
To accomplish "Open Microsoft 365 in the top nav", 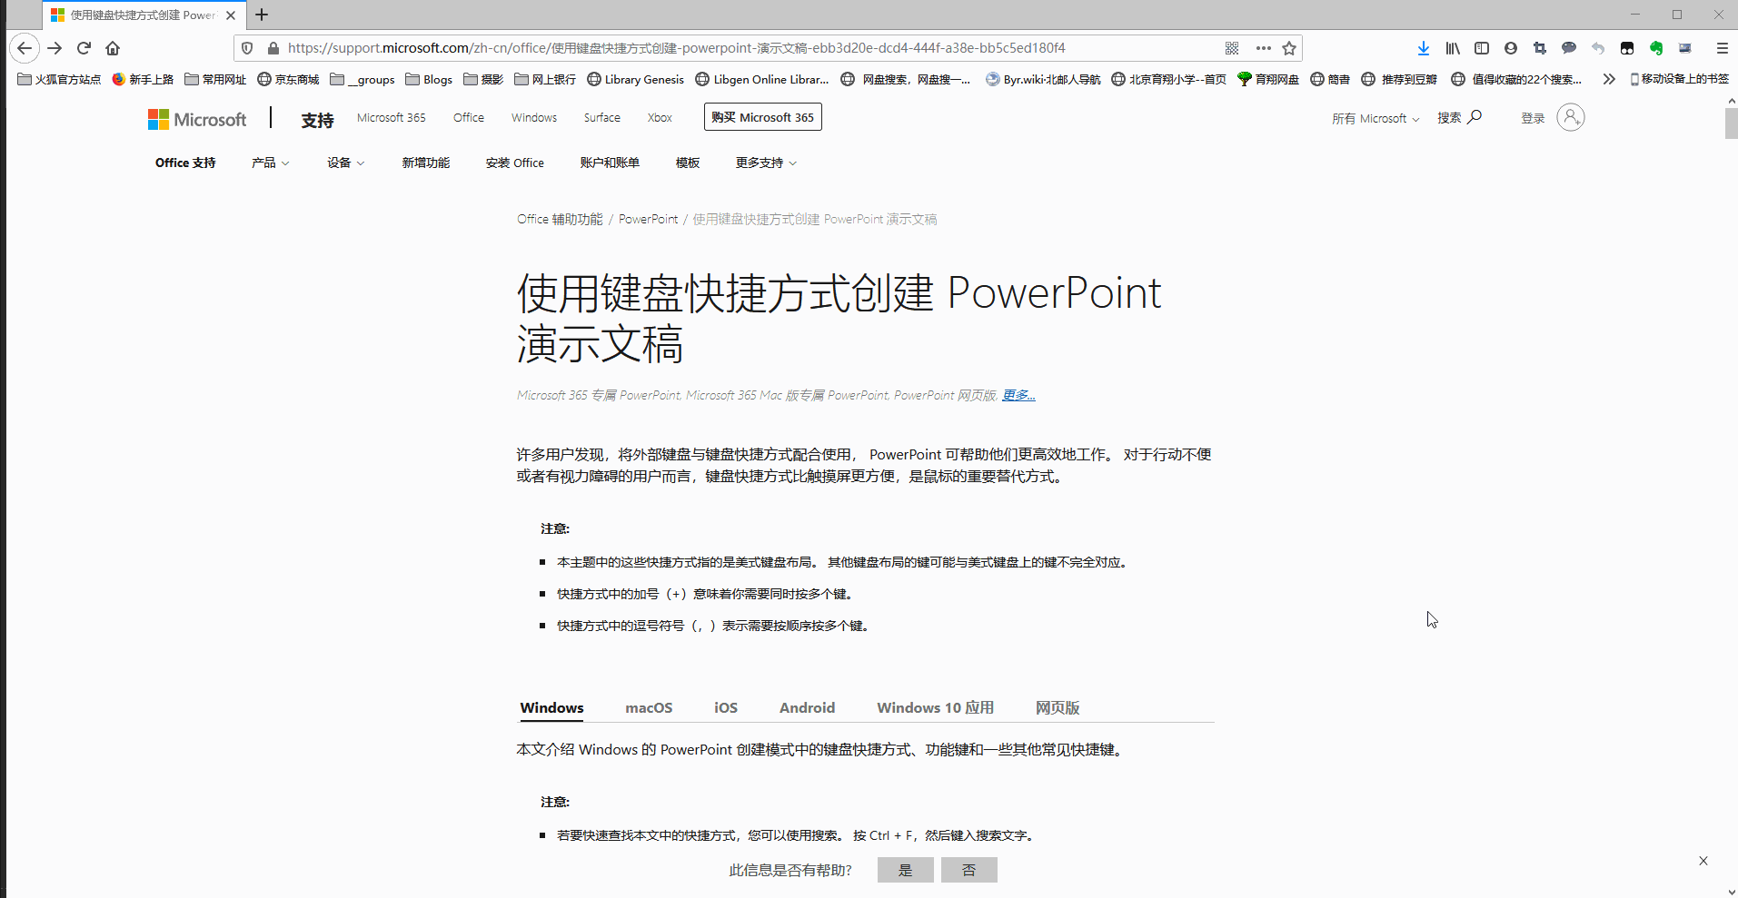I will 392,117.
